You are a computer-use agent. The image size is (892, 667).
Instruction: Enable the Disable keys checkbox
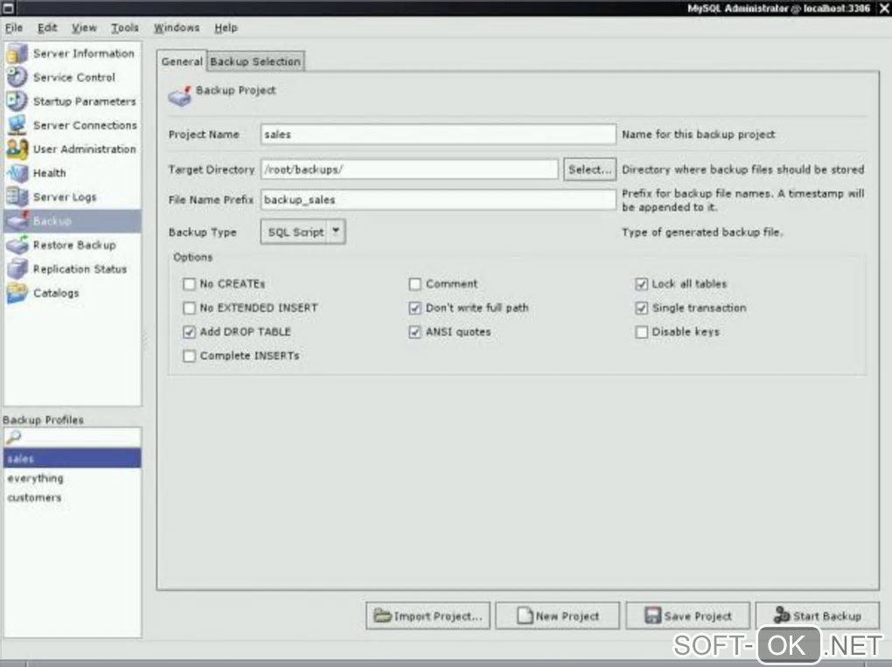pos(641,331)
